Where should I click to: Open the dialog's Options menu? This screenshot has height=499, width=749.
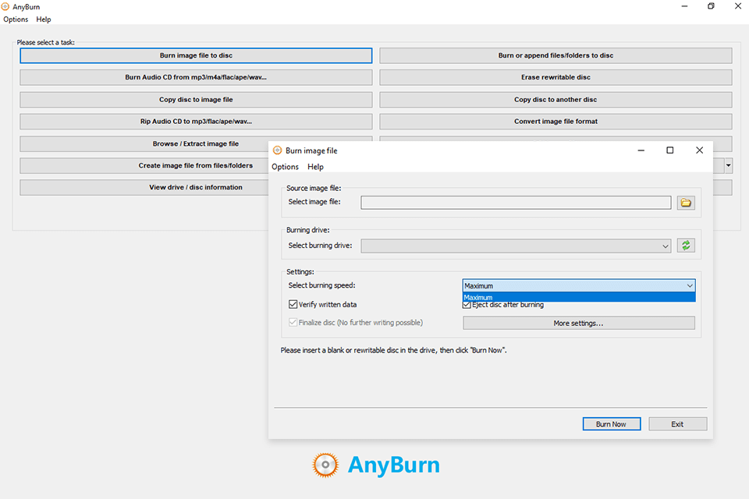click(285, 167)
